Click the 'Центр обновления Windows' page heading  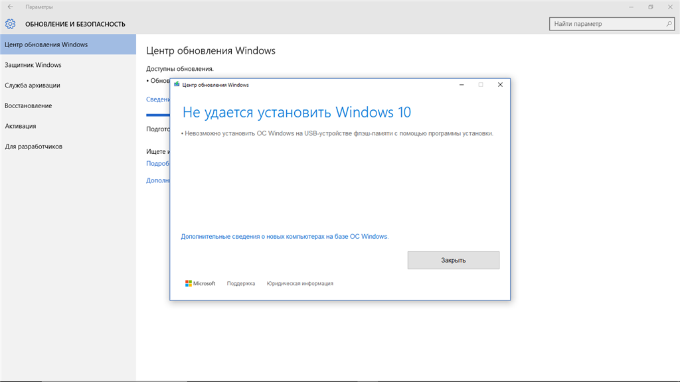coord(211,50)
